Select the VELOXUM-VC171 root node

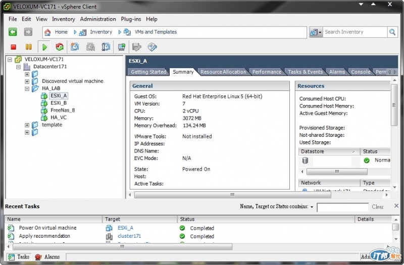(x=44, y=59)
